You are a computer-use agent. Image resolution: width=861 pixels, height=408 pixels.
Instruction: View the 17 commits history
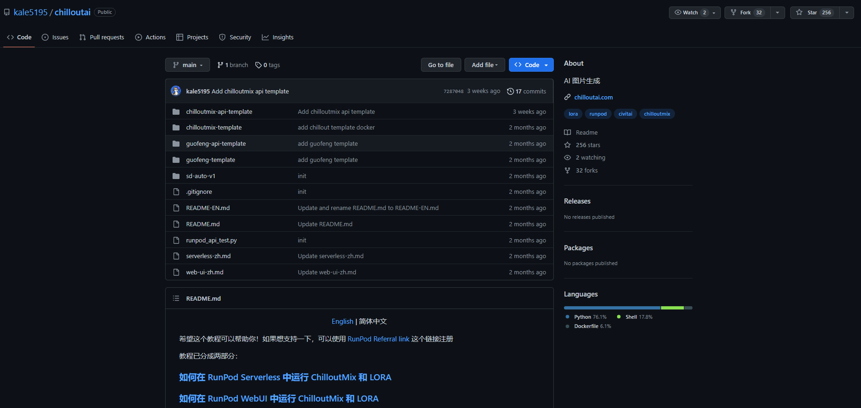[x=527, y=91]
